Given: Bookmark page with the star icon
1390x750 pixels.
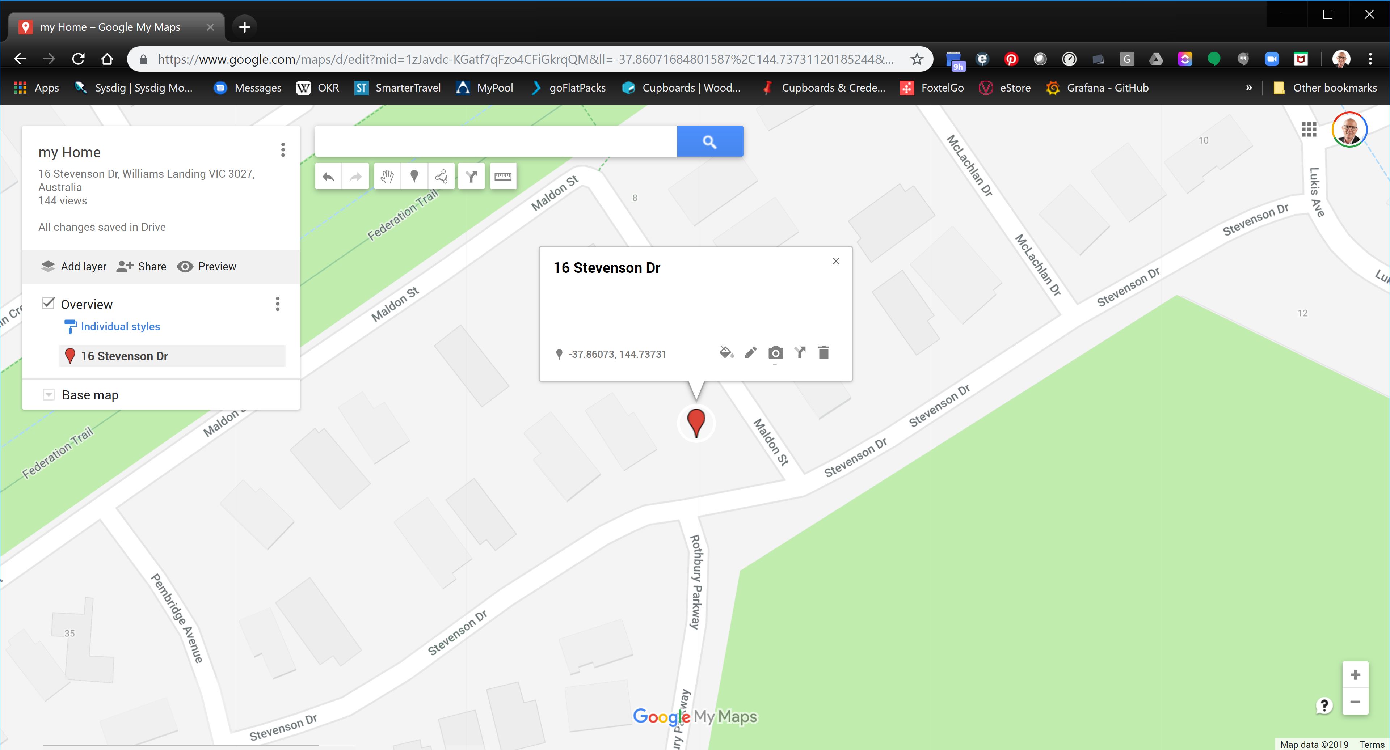Looking at the screenshot, I should 916,59.
